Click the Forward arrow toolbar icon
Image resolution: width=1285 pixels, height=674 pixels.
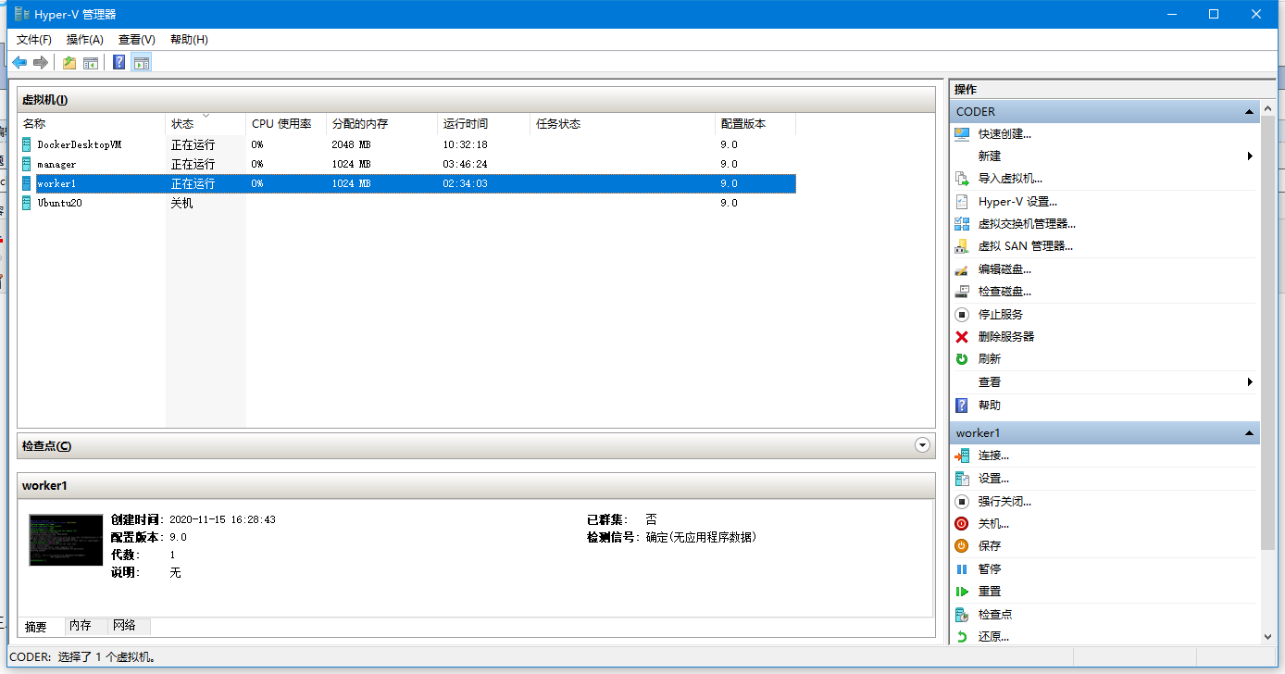pos(40,63)
